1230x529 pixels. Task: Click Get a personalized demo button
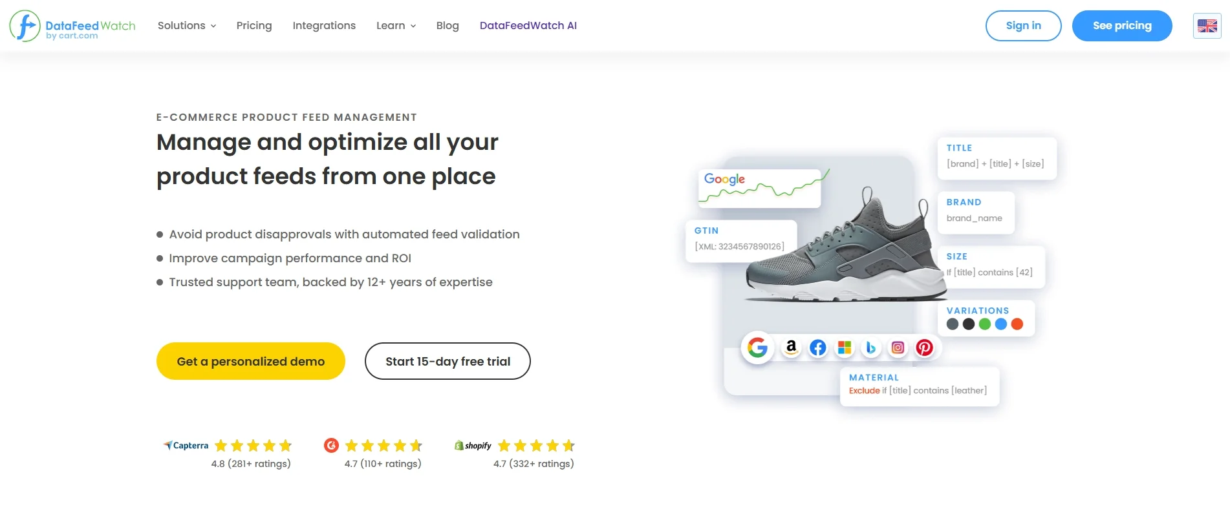pos(251,361)
